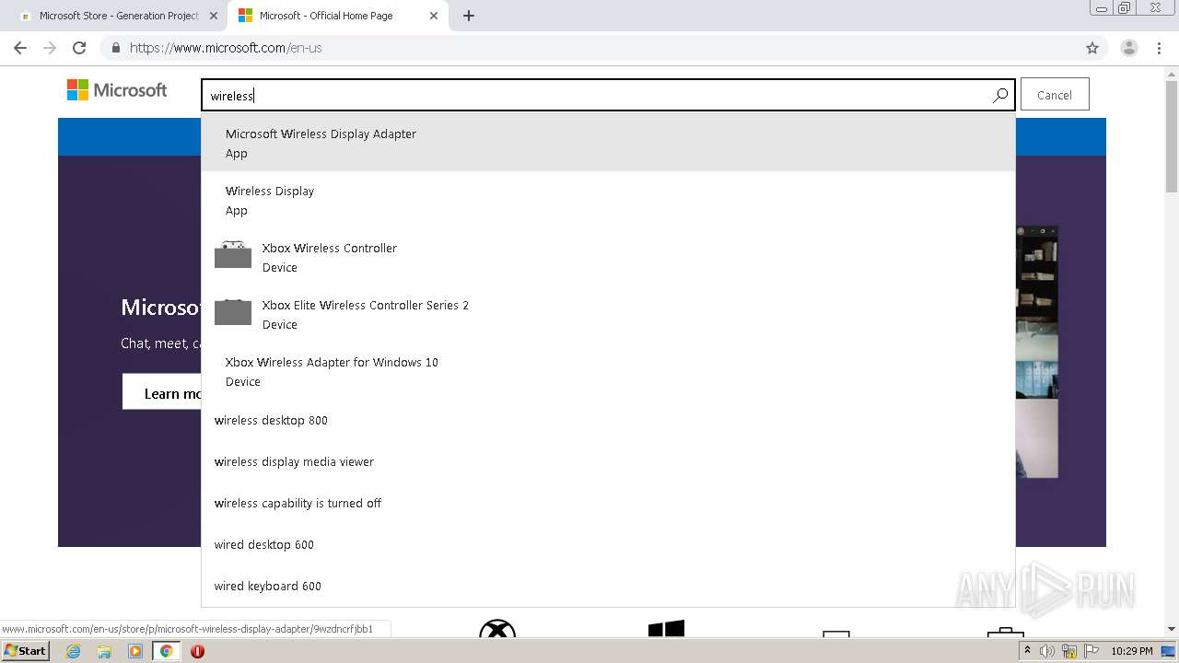Image resolution: width=1179 pixels, height=663 pixels.
Task: Click the browser address bar URL
Action: click(x=226, y=48)
